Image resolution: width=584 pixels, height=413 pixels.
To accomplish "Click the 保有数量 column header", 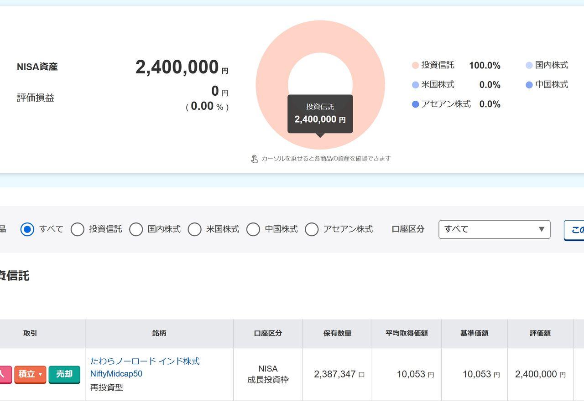I will (337, 333).
